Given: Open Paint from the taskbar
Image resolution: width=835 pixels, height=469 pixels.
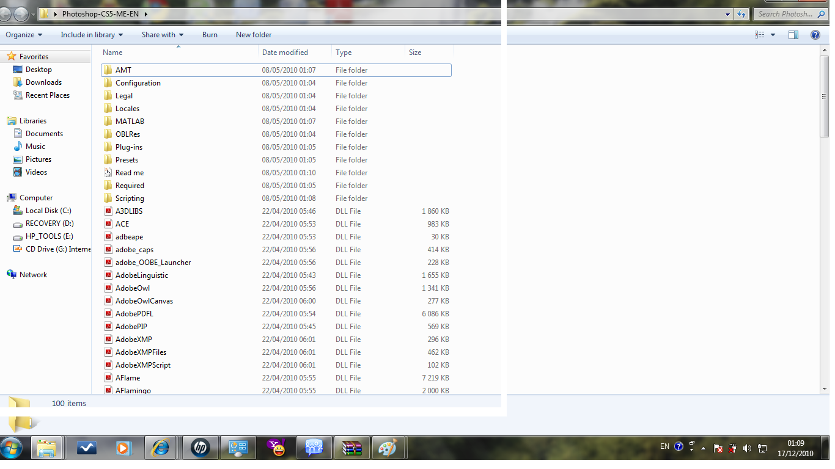Looking at the screenshot, I should click(x=388, y=449).
